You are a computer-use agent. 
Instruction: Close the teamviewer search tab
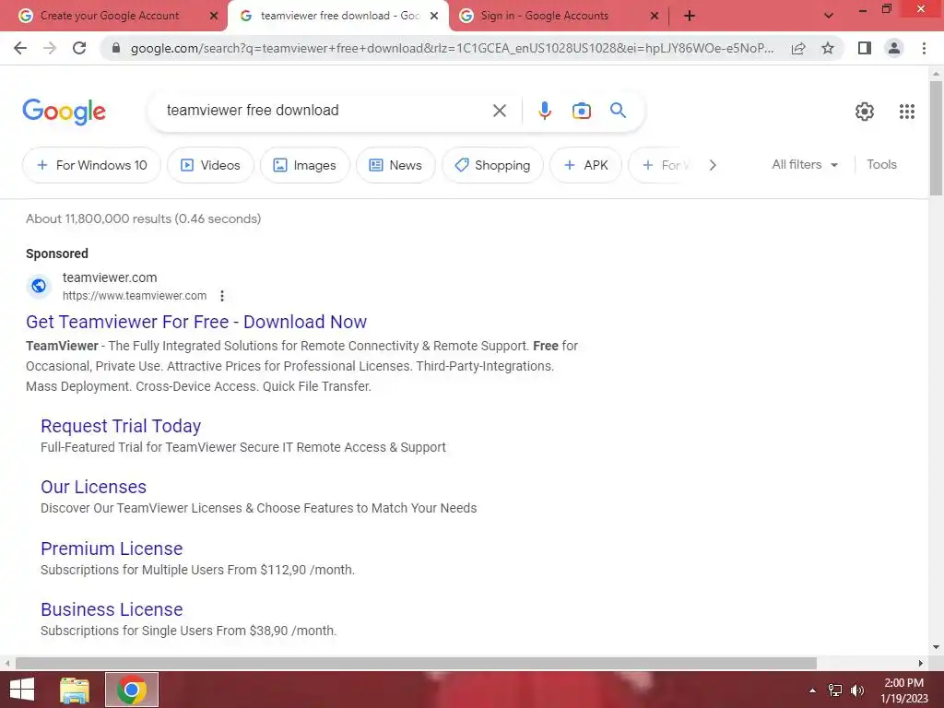click(x=434, y=17)
